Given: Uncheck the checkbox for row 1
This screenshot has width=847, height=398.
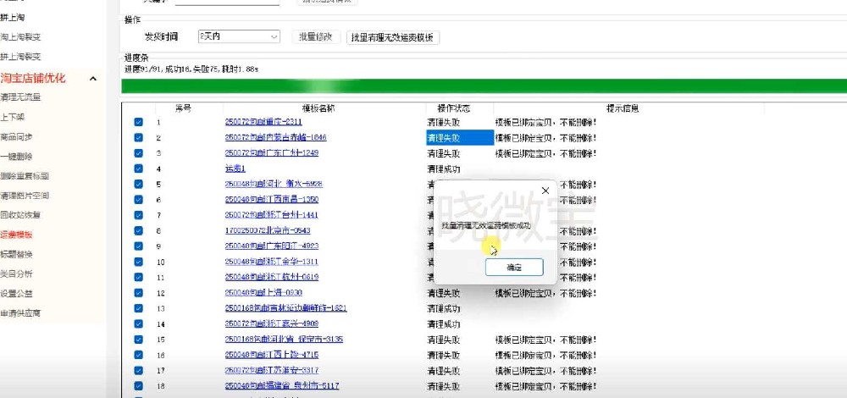Looking at the screenshot, I should coord(138,123).
